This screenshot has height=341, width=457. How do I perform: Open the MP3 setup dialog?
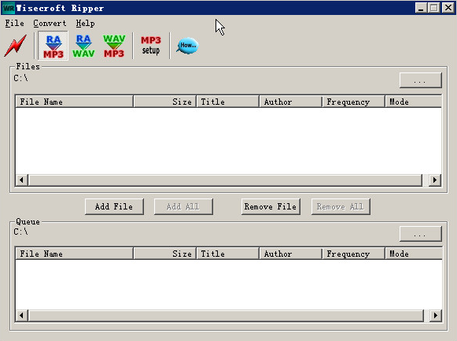(151, 46)
